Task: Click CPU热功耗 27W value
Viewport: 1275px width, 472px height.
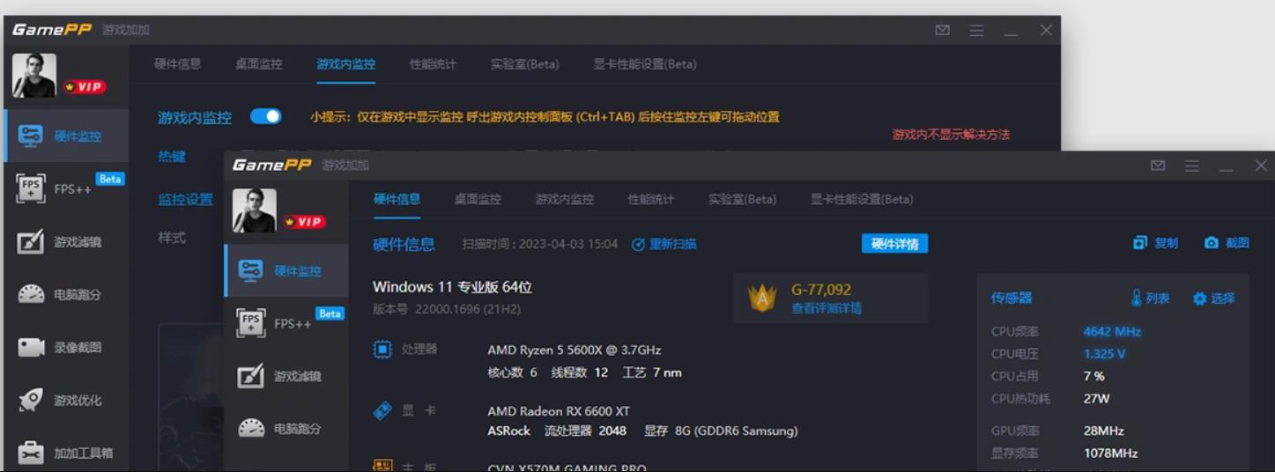Action: [1096, 398]
